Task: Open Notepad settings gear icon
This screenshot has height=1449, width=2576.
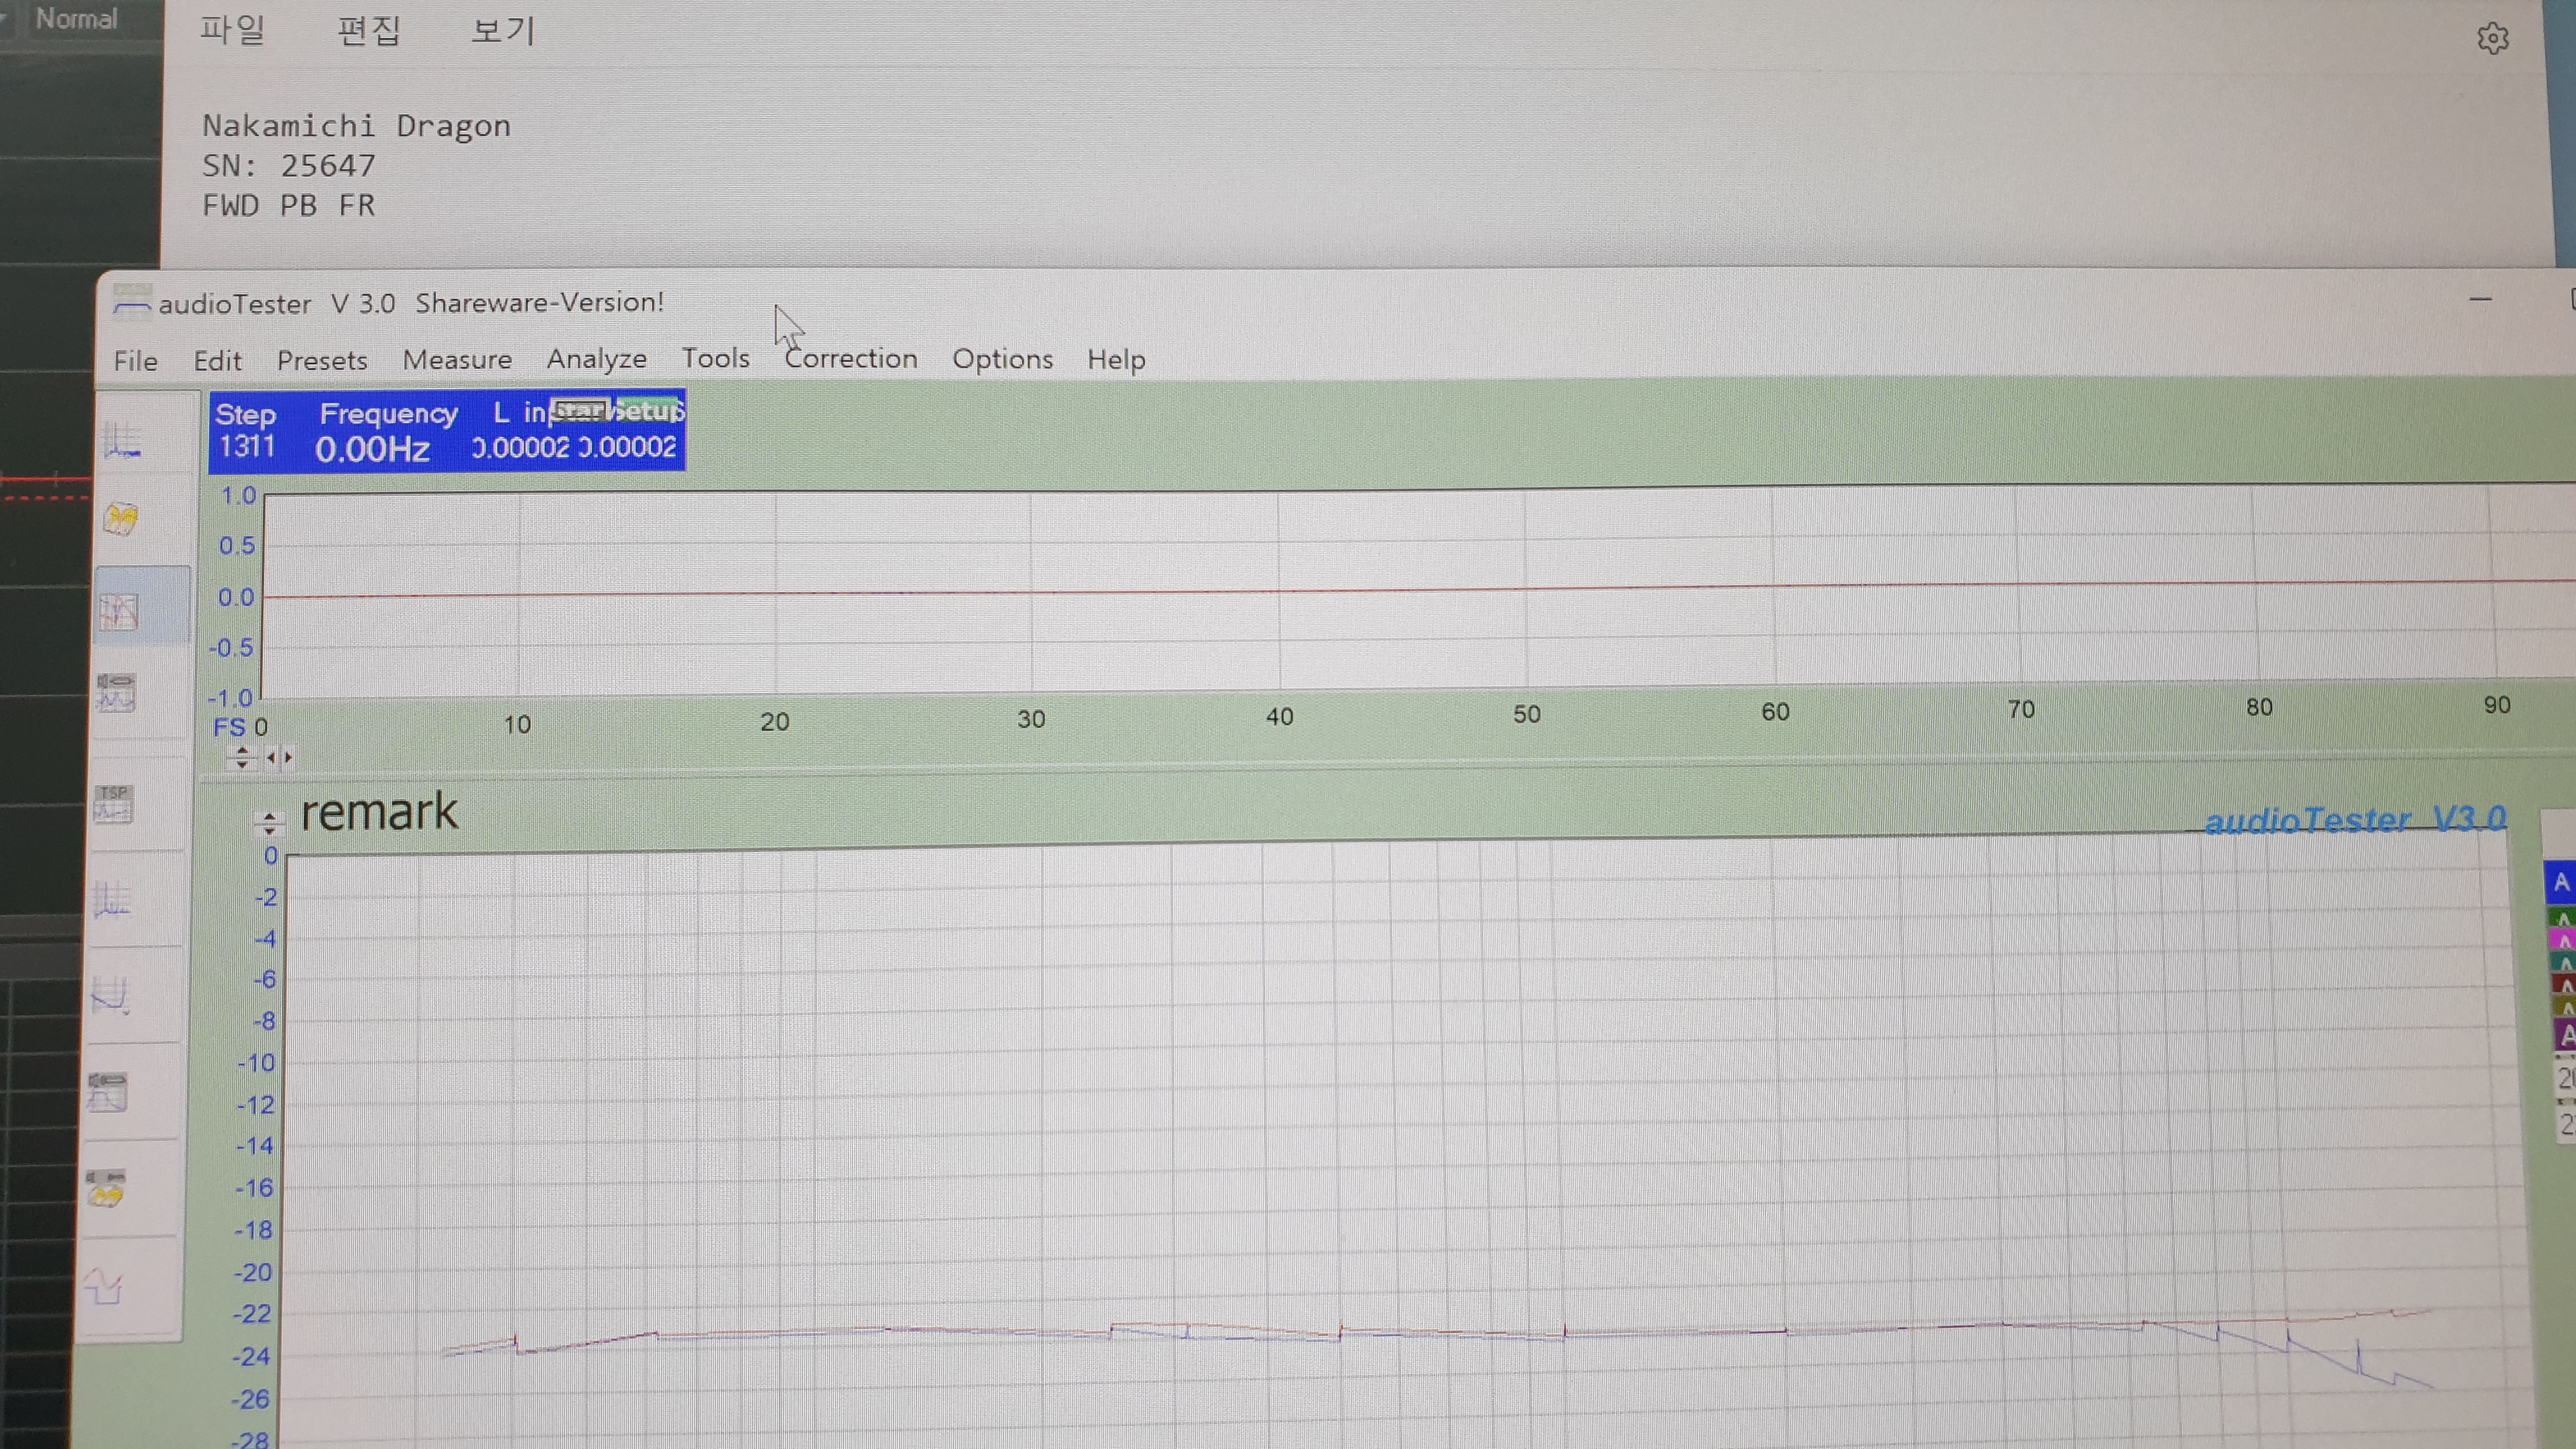Action: tap(2492, 39)
